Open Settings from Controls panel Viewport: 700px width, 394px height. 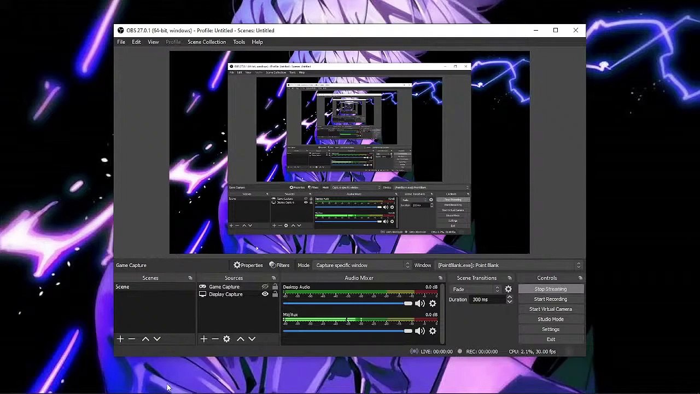[551, 329]
